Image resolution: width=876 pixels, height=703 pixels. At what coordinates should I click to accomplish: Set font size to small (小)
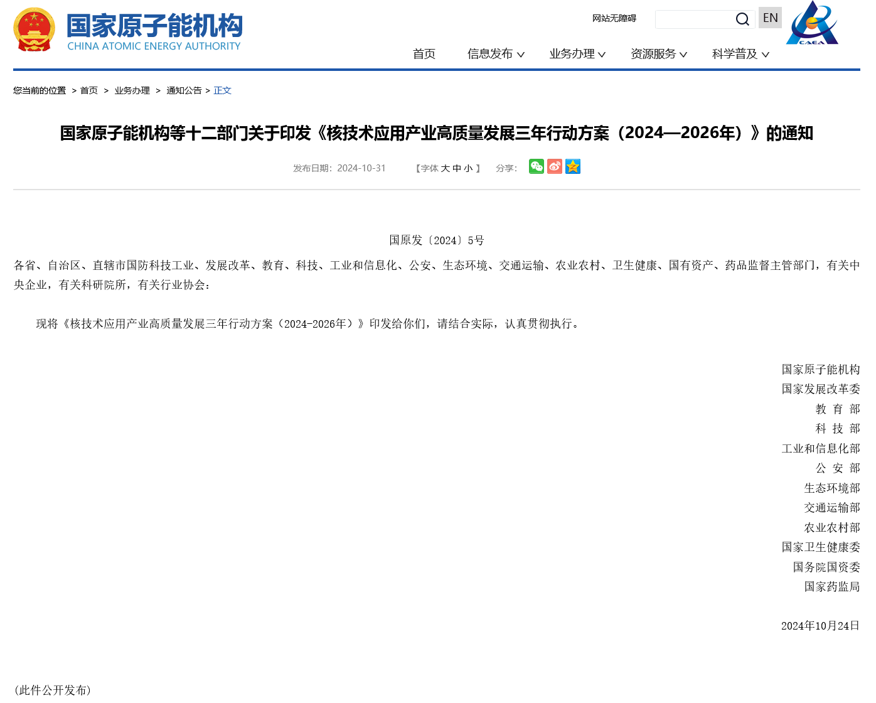(x=468, y=168)
